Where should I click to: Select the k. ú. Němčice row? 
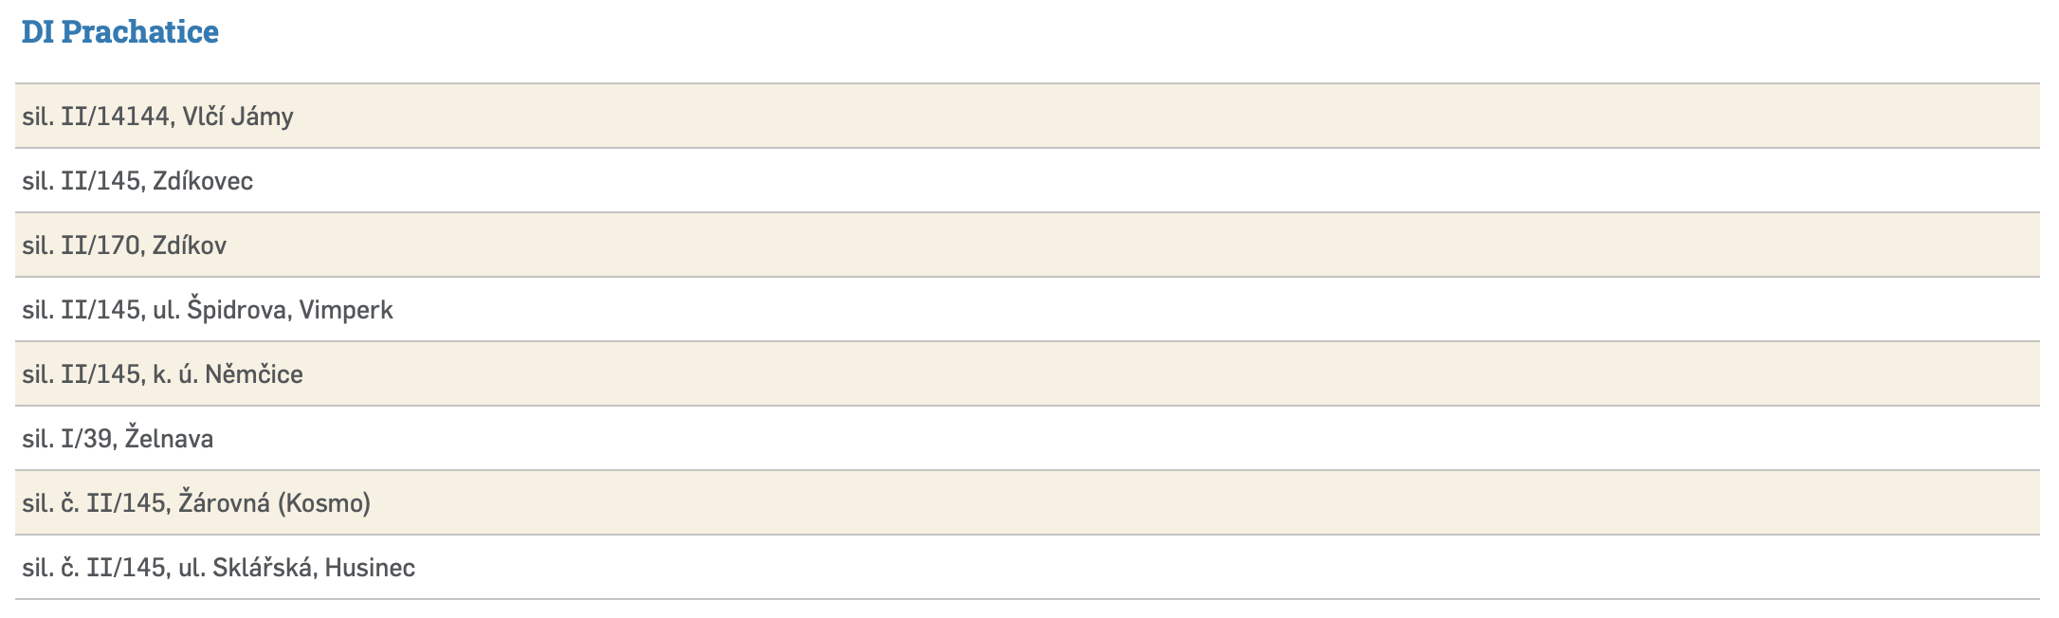click(162, 374)
